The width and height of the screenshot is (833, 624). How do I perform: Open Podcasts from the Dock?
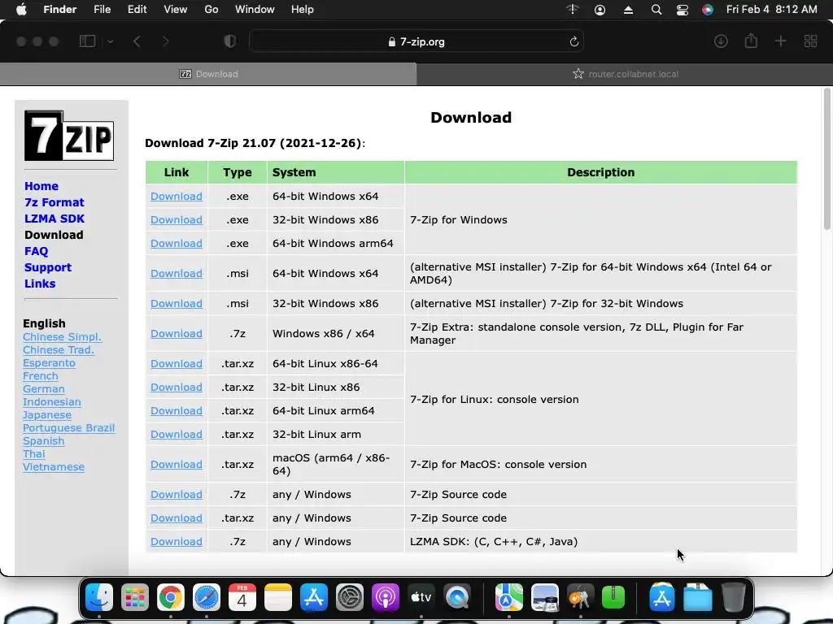pyautogui.click(x=385, y=597)
